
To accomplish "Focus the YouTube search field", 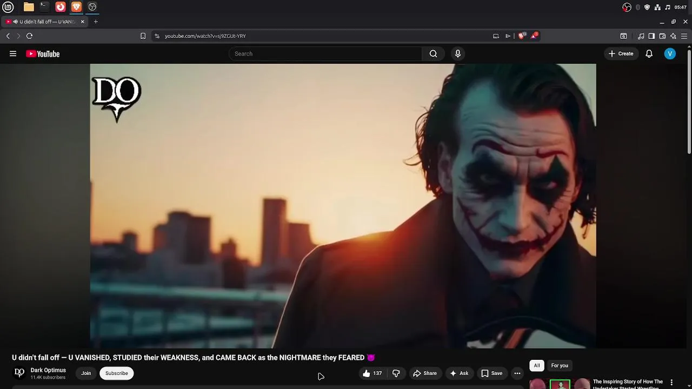I will click(x=325, y=53).
